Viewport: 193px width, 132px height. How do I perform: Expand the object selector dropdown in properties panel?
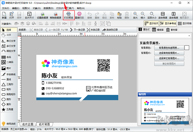pos(189,36)
